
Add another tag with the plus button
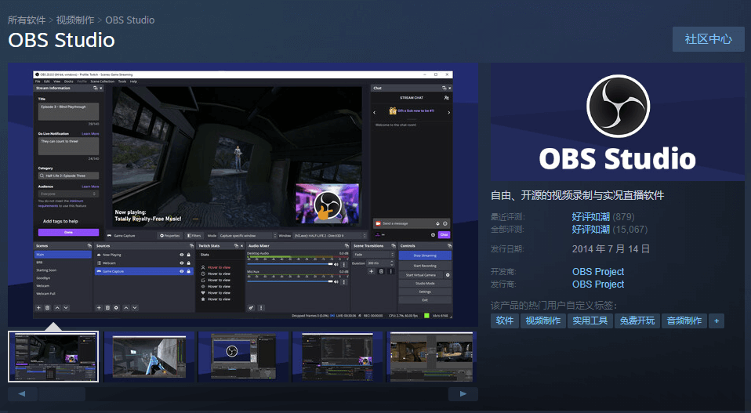click(x=717, y=321)
